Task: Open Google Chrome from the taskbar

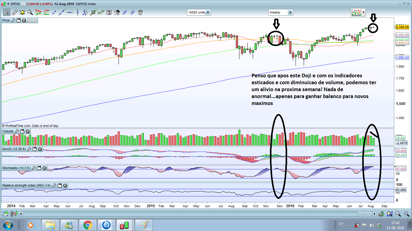Action: point(88,225)
